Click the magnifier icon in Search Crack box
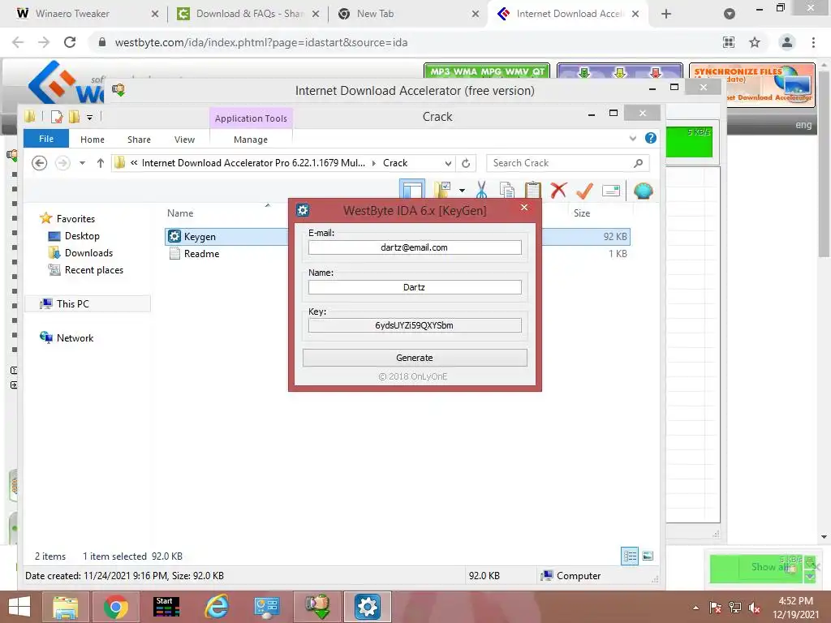 tap(639, 163)
